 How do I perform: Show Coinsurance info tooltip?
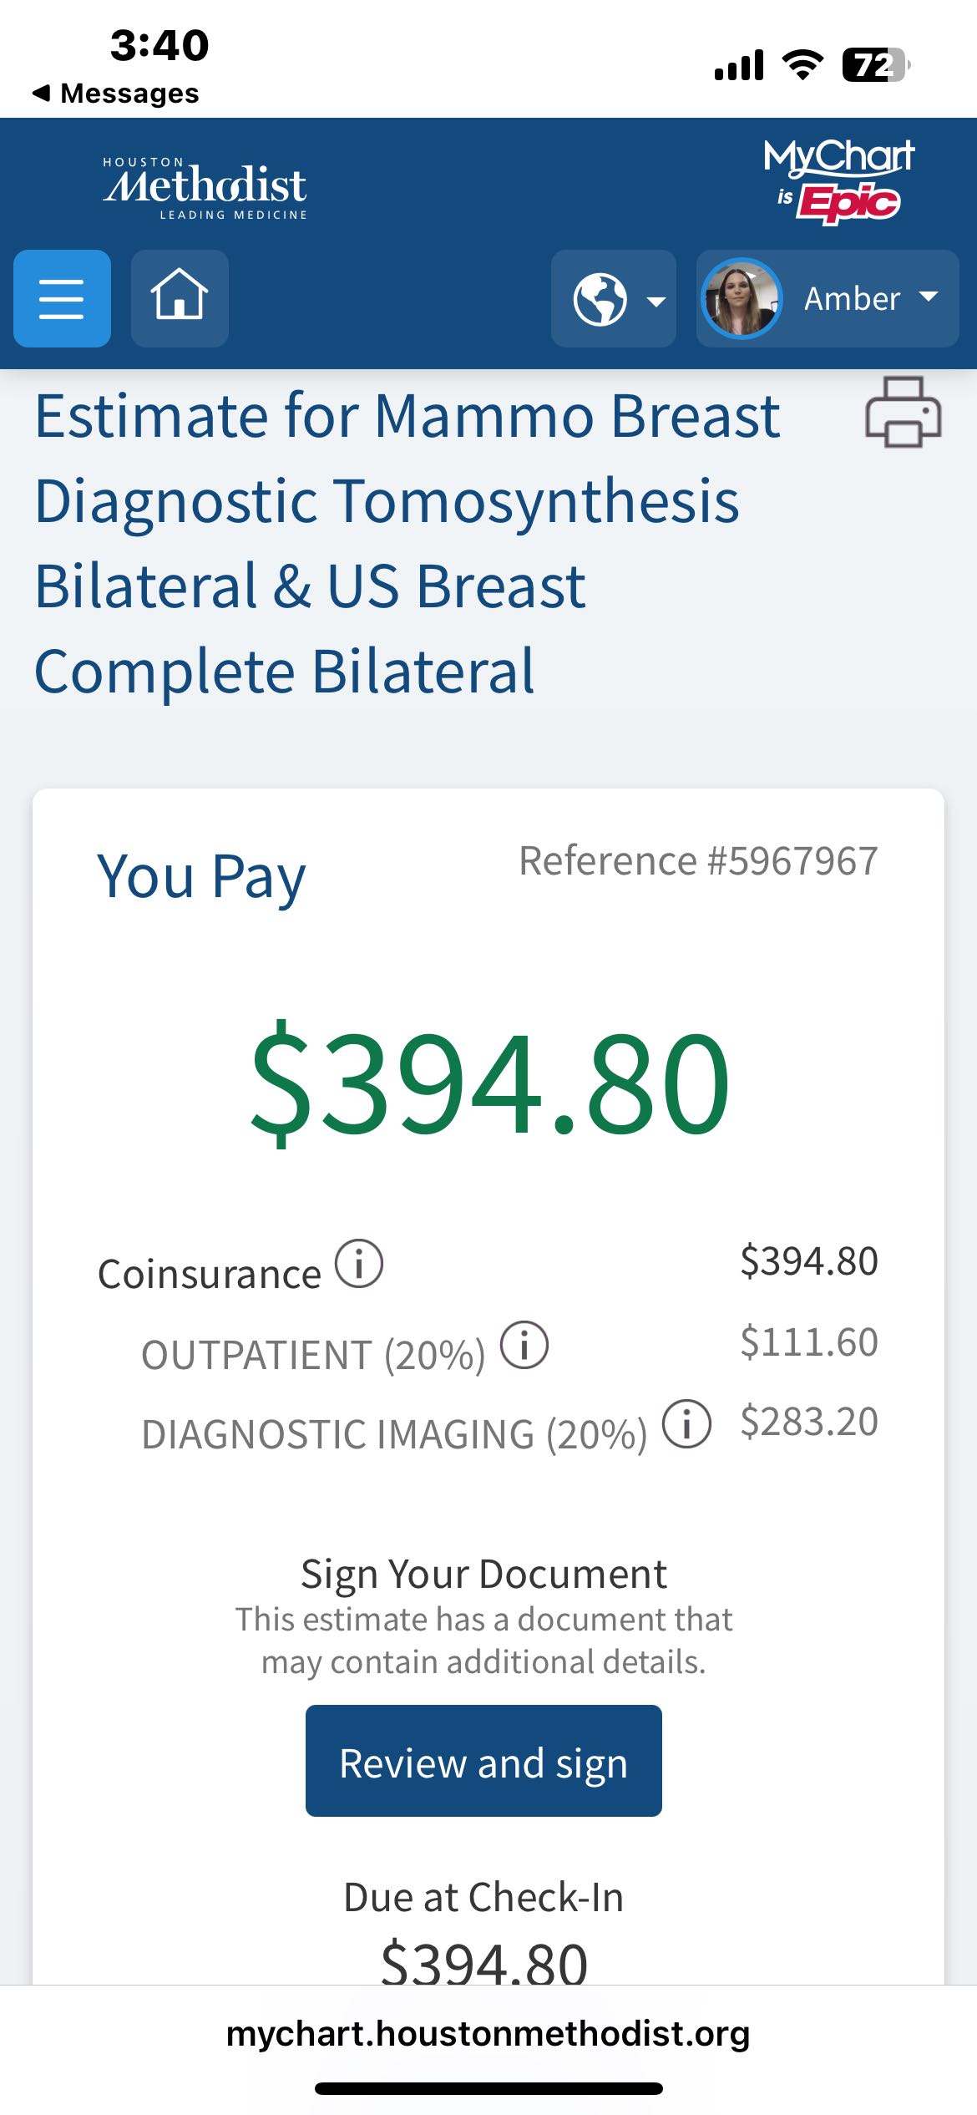[x=359, y=1264]
